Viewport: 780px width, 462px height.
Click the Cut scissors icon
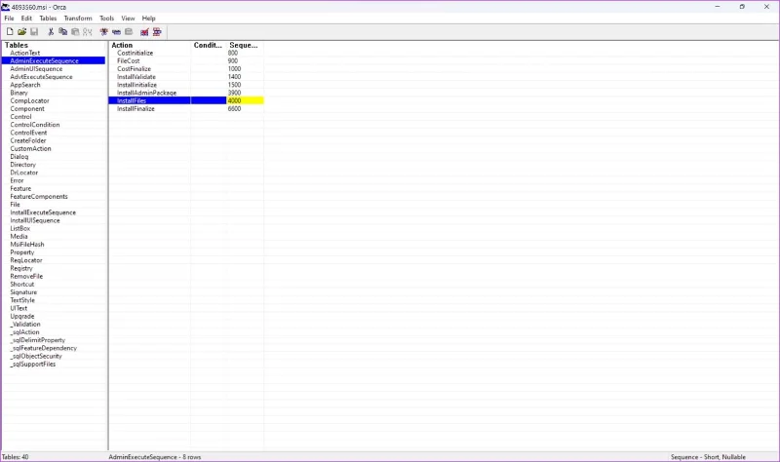click(51, 32)
